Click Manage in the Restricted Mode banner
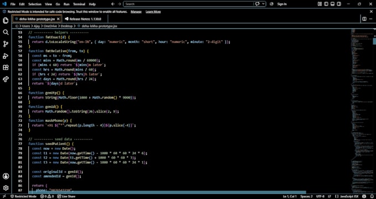The image size is (376, 199). coord(136,12)
